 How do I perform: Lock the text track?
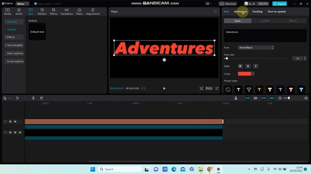10,122
